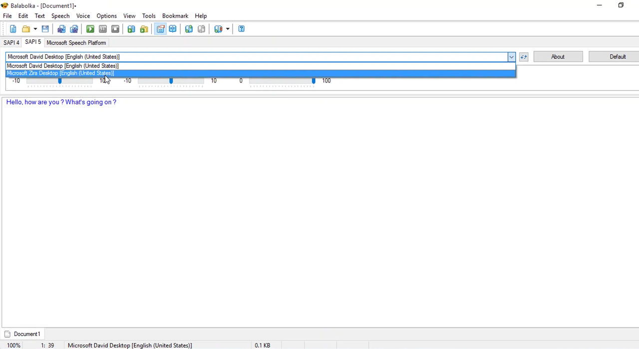The image size is (639, 349).
Task: Click the bookmarks book icon with red marker
Action: click(x=218, y=29)
